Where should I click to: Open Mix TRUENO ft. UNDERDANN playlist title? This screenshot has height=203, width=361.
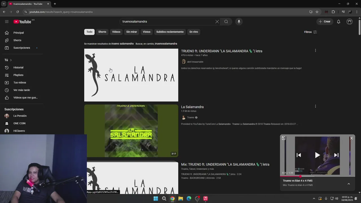[x=225, y=164]
